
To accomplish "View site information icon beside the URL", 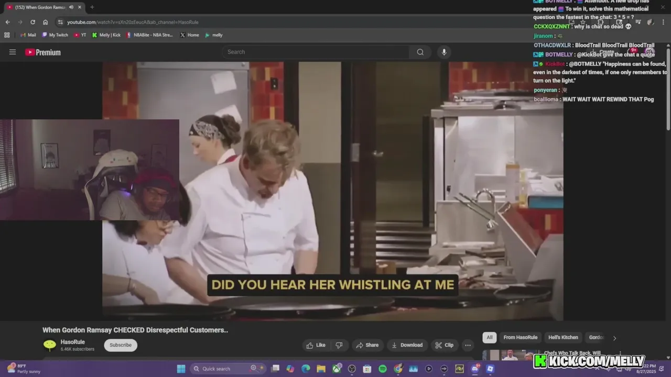I will (60, 22).
